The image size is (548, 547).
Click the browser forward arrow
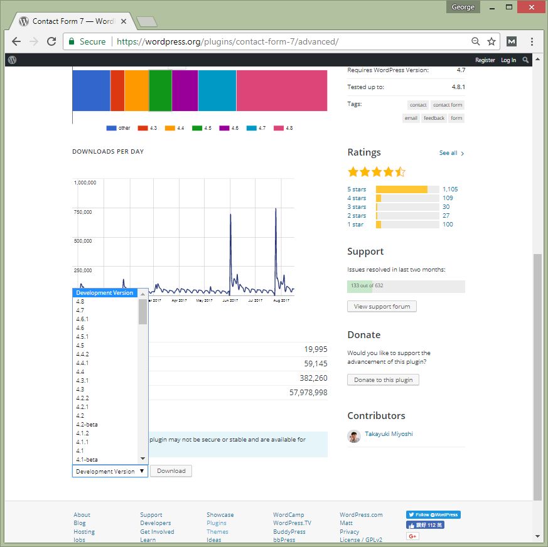click(33, 41)
